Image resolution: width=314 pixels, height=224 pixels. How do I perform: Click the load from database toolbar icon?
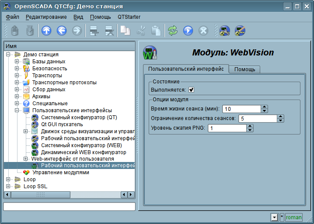click(14, 31)
